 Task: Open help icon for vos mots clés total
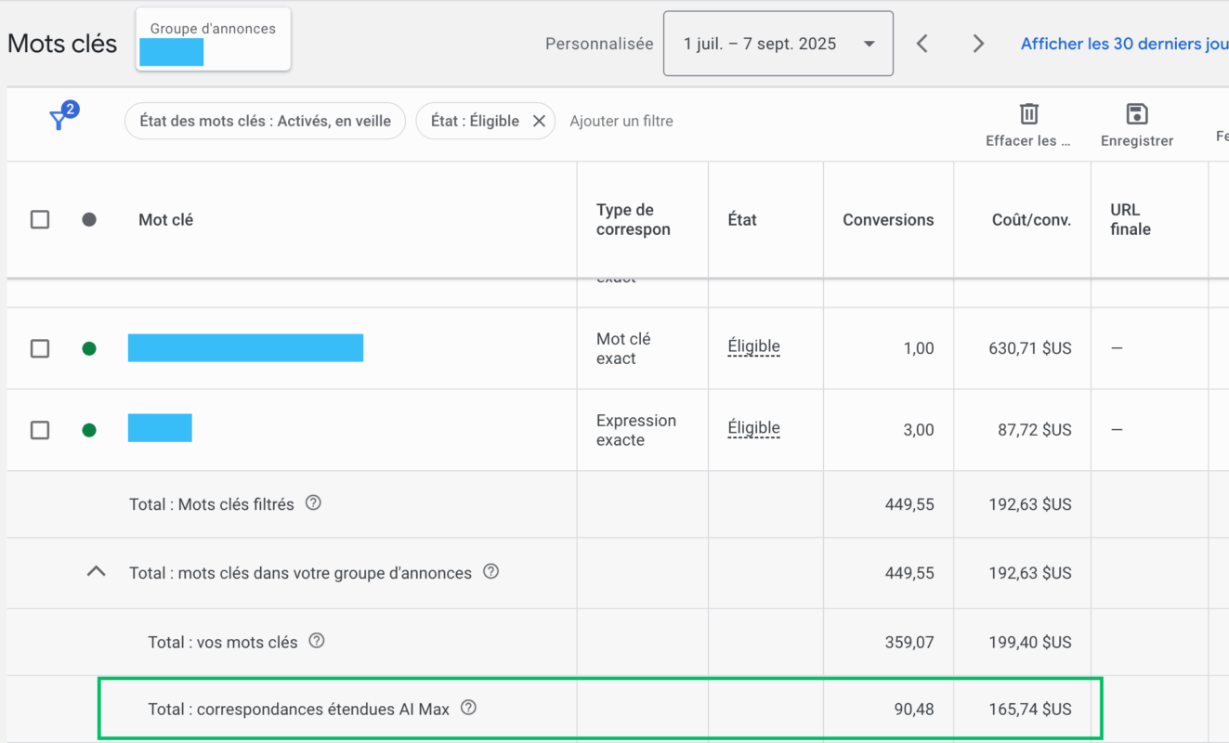[317, 640]
